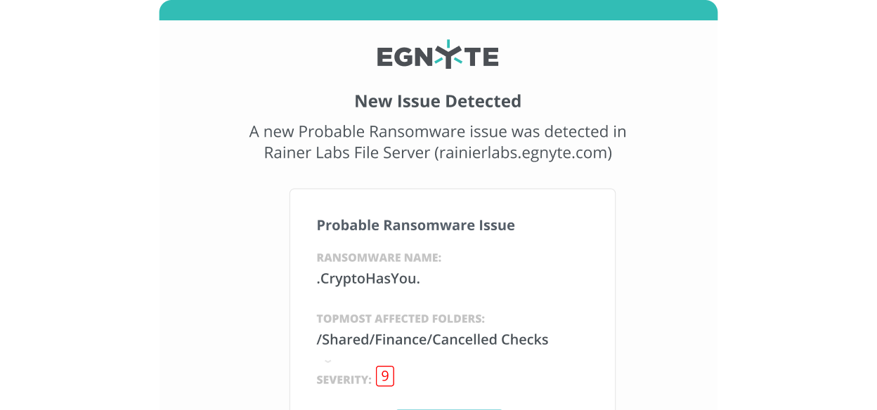Expand the small chevron under affected folders

(327, 361)
